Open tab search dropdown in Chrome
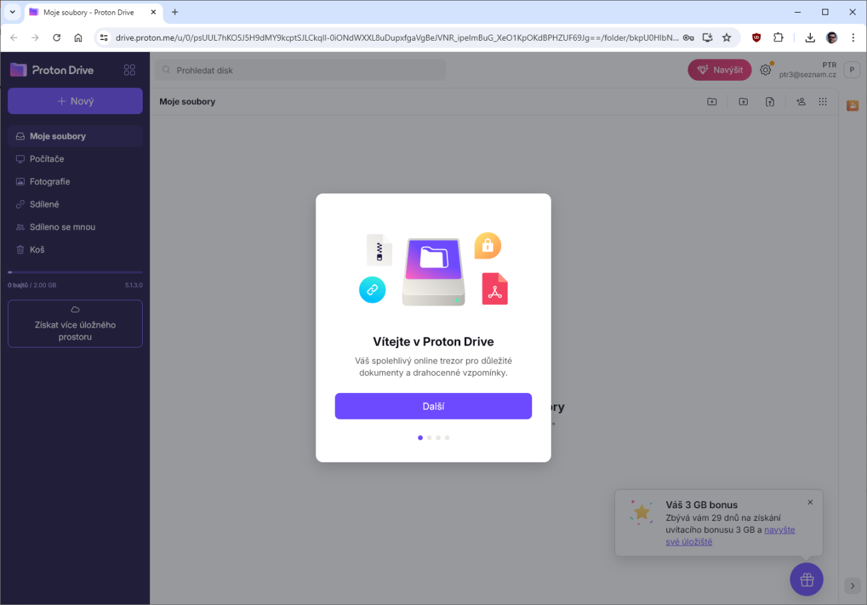 12,12
